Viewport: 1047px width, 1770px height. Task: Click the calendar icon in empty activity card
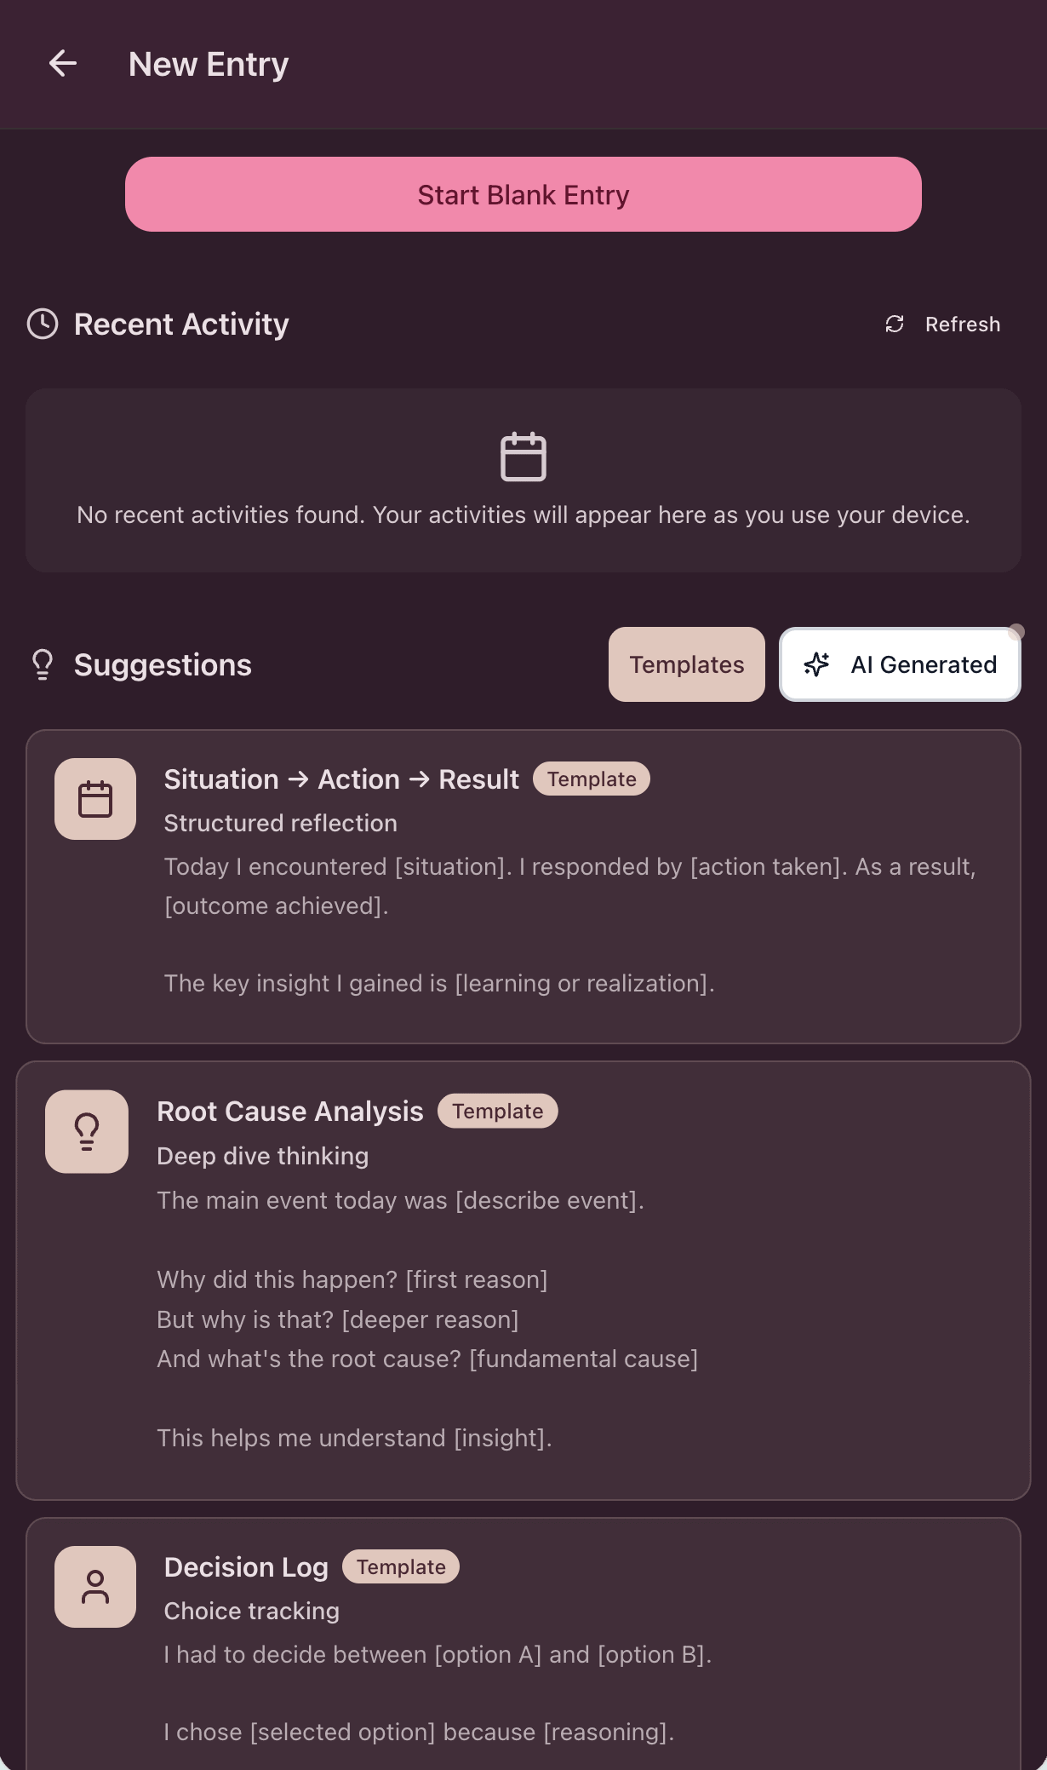click(523, 457)
